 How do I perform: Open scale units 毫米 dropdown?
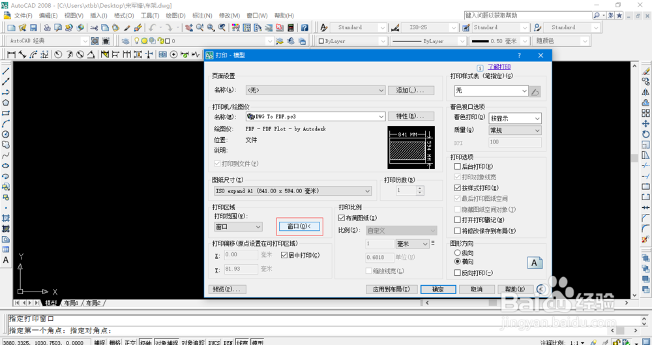pos(413,244)
